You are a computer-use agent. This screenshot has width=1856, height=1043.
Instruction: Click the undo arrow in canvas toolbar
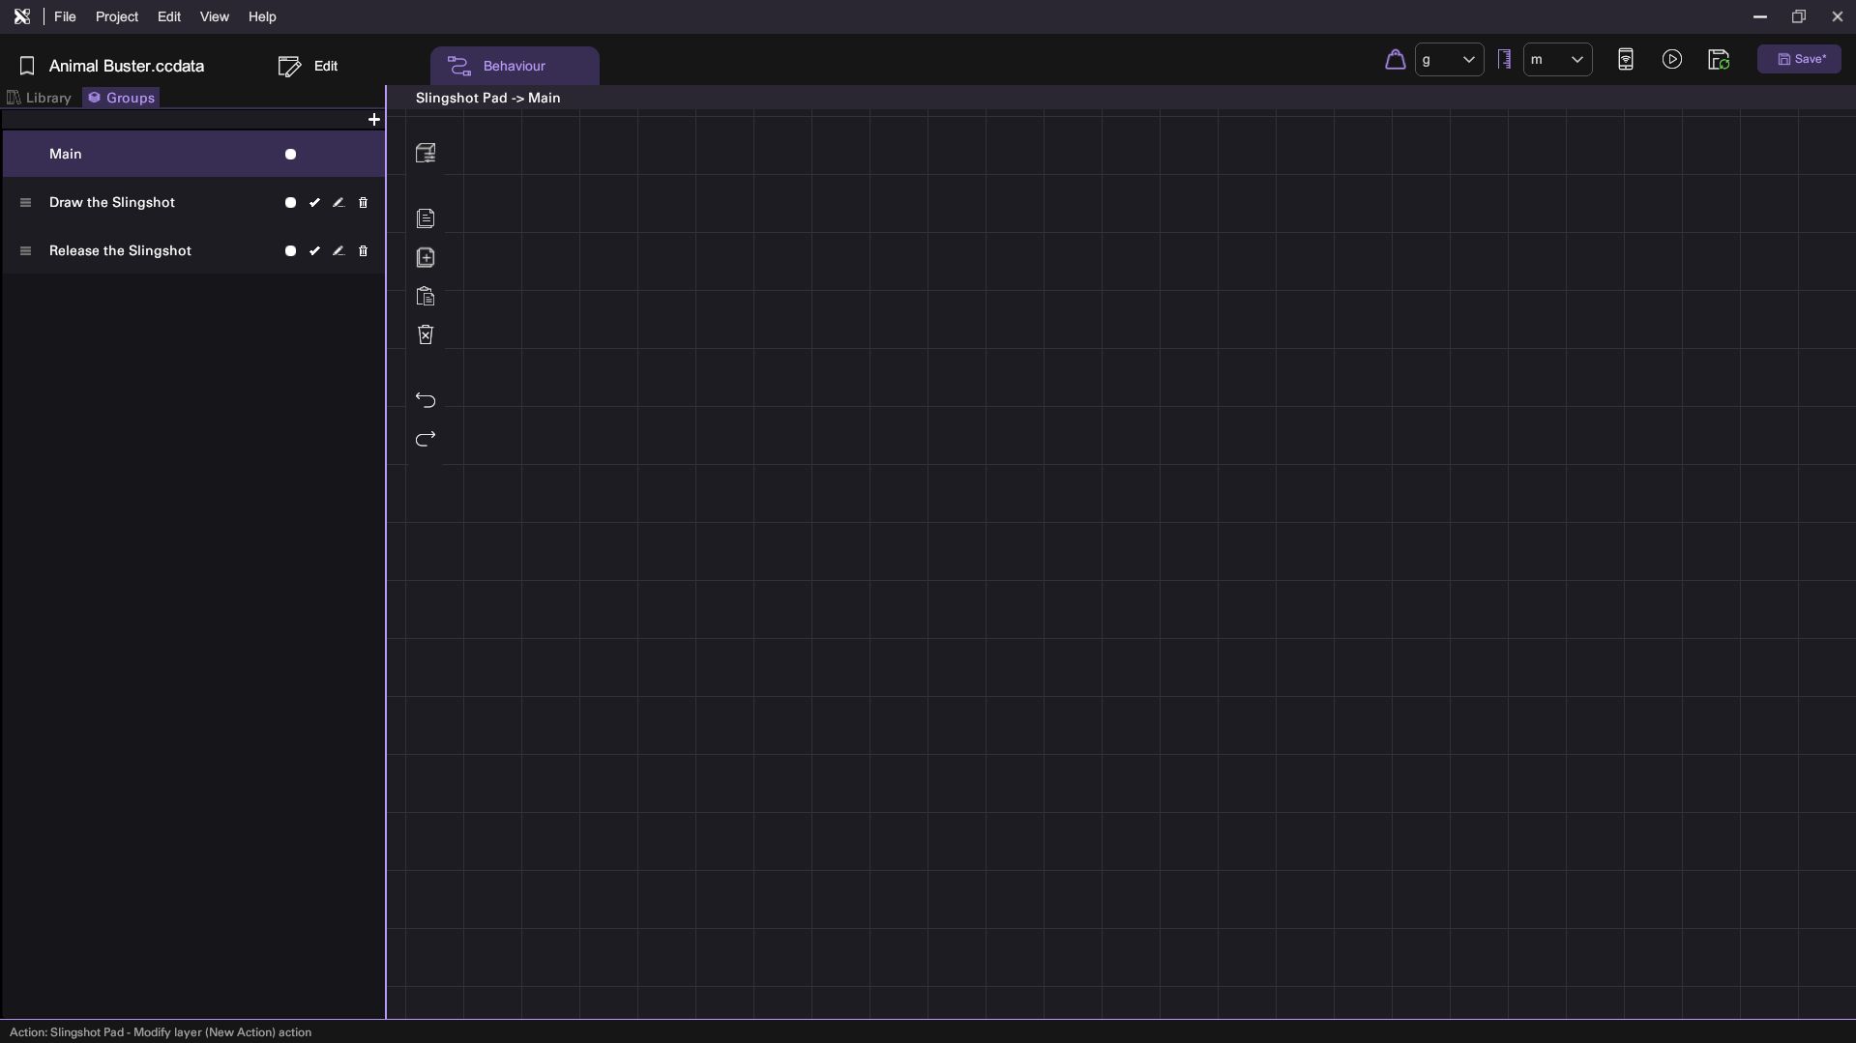(x=426, y=400)
